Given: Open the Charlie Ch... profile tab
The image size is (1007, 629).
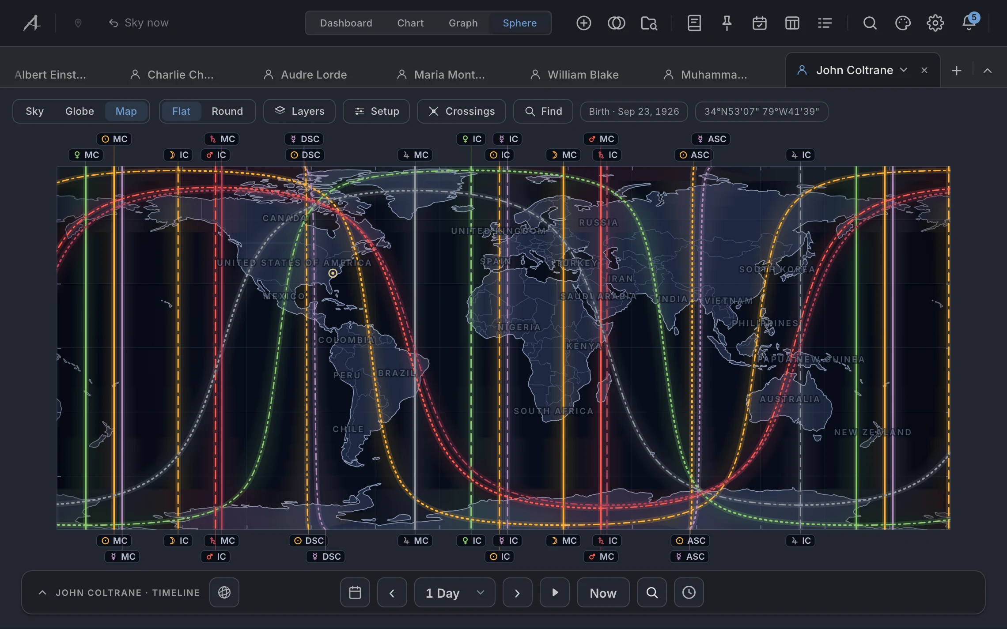Looking at the screenshot, I should point(172,75).
